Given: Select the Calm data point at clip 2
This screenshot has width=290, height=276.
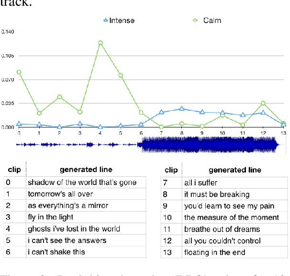Looking at the screenshot, I should click(60, 97).
